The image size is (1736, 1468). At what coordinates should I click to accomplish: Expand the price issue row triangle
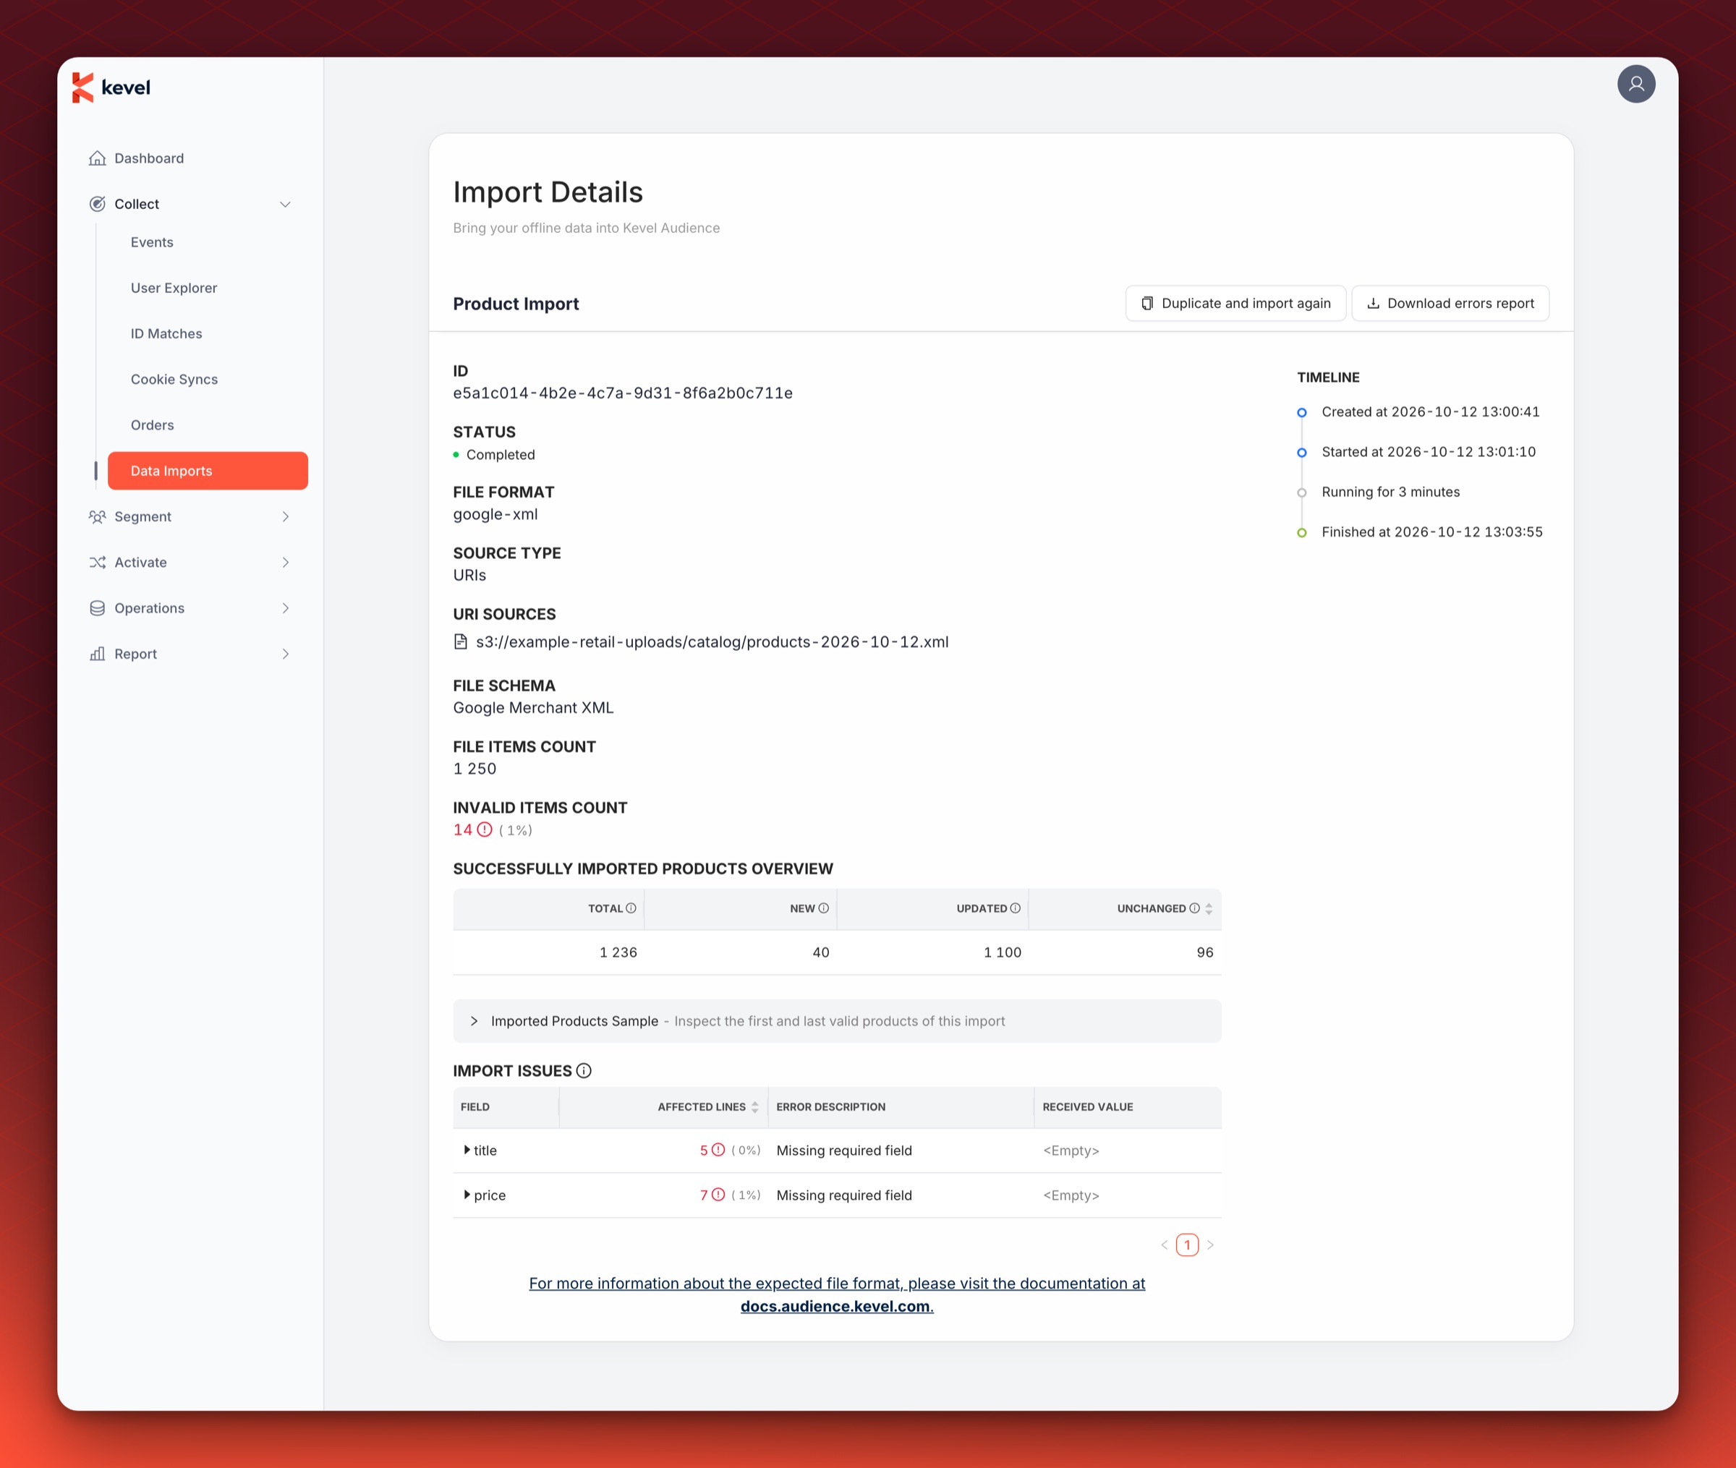coord(467,1195)
